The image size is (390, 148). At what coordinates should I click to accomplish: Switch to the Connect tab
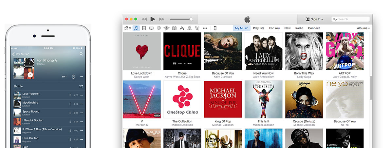click(x=314, y=28)
